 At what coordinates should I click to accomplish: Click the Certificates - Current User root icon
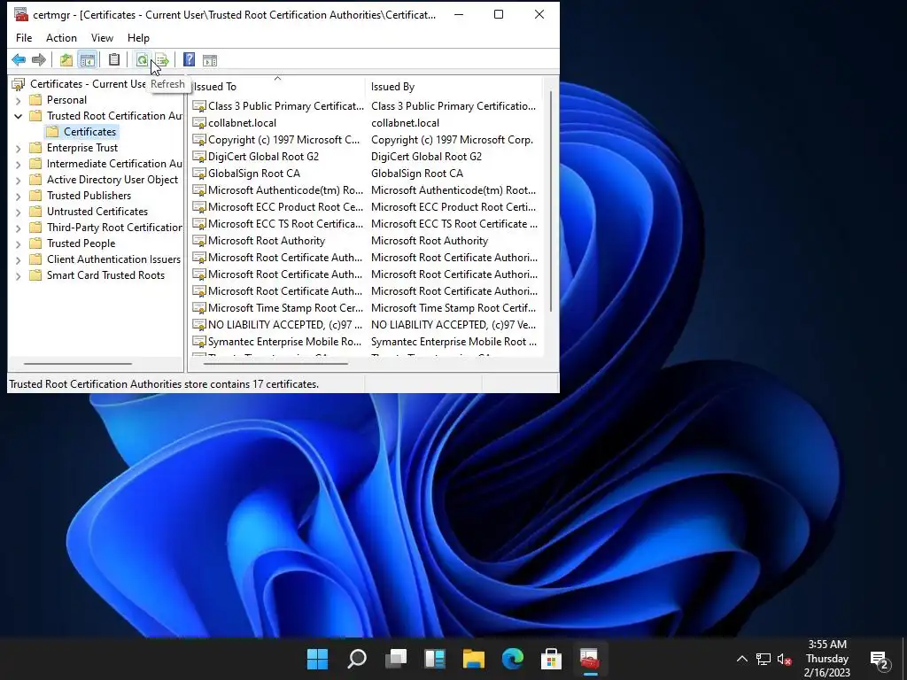point(19,84)
